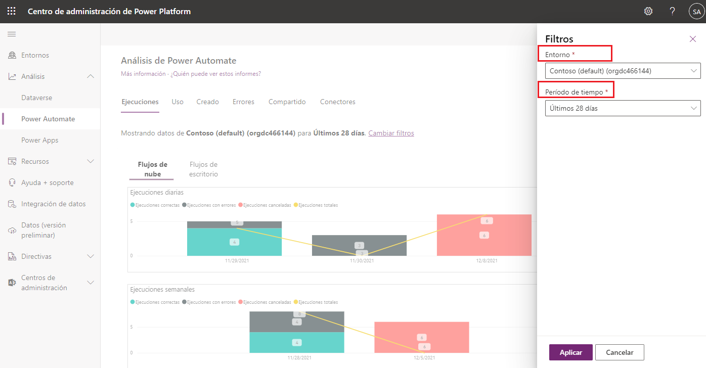Collapse the Análisis section chevron

tap(91, 76)
